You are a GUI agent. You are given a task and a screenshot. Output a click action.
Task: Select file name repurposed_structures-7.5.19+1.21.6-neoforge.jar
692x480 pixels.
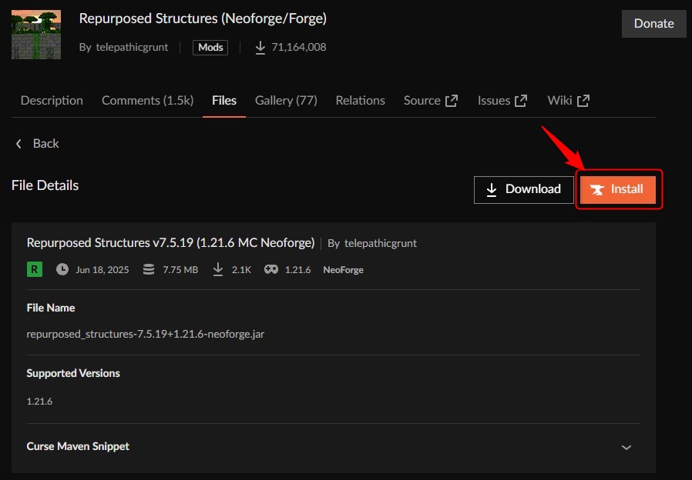tap(146, 335)
